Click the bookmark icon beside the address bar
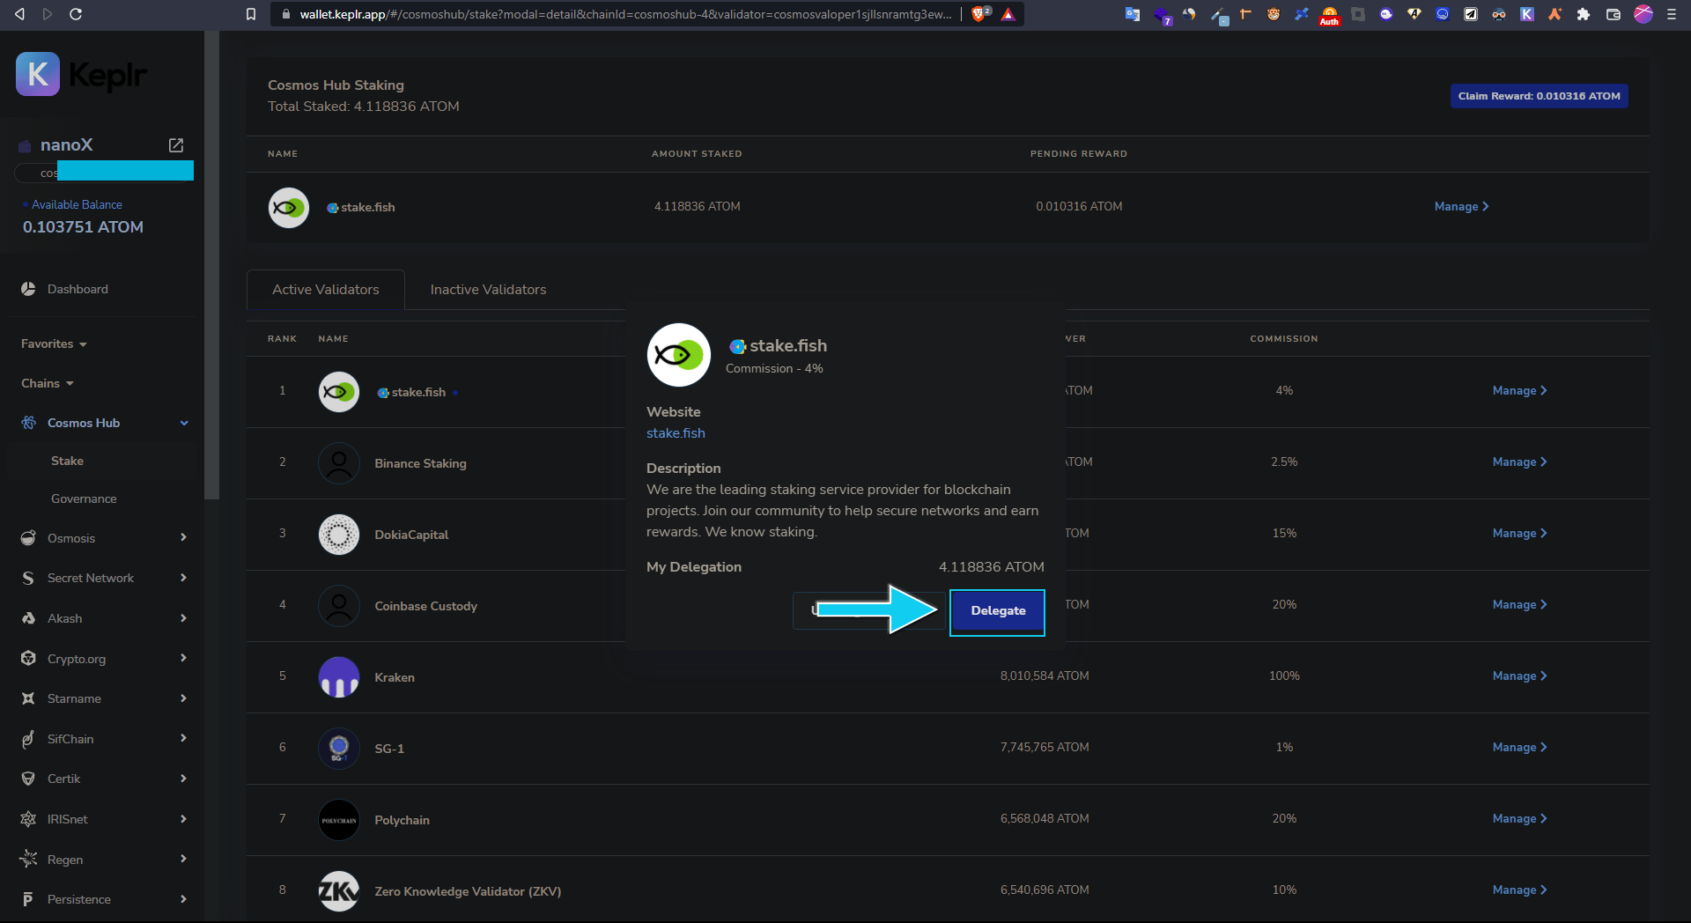The height and width of the screenshot is (923, 1691). point(251,14)
